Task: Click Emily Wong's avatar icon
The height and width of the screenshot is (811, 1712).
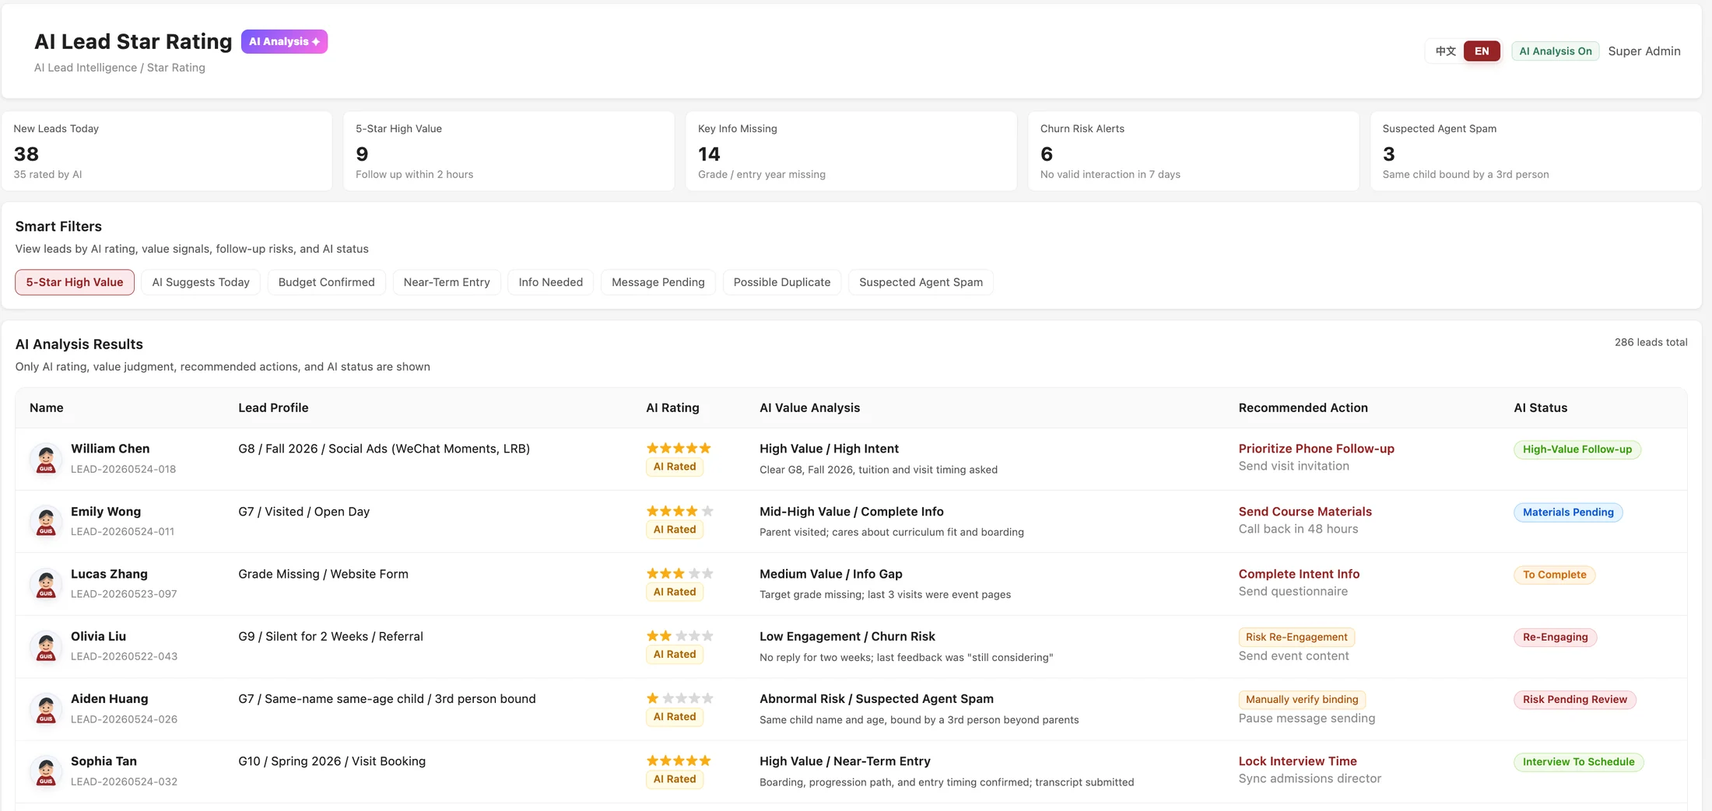Action: 46,522
